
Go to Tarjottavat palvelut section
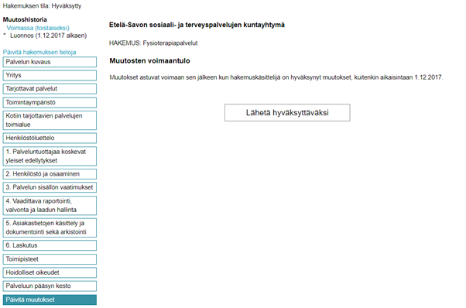coord(50,89)
